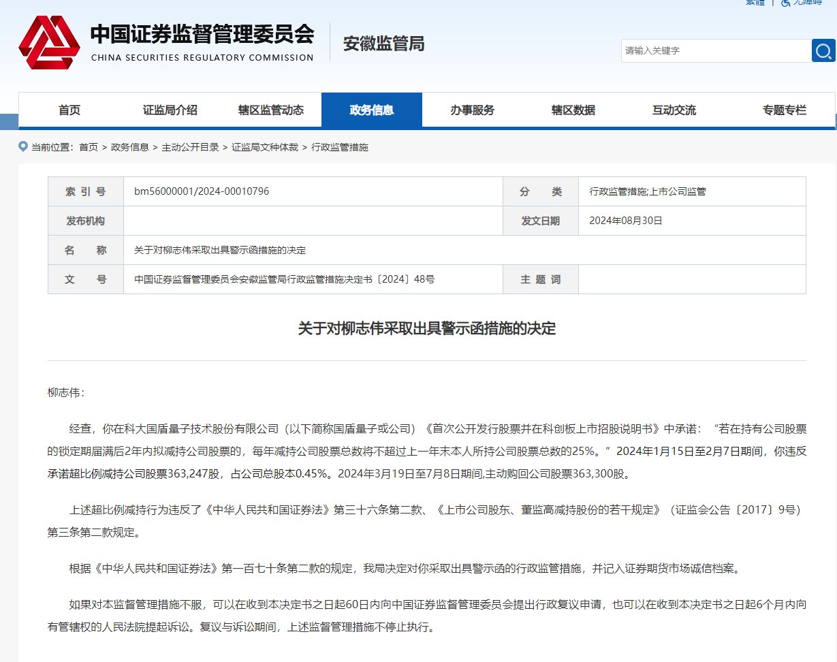
Task: Go to 首页 via breadcrumb link
Action: 89,146
